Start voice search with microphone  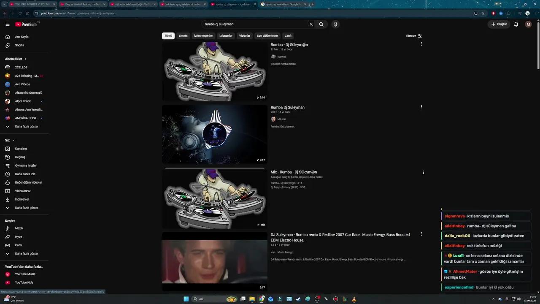click(x=335, y=24)
